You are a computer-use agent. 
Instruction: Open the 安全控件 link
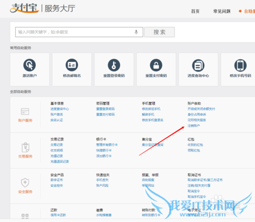click(x=57, y=186)
